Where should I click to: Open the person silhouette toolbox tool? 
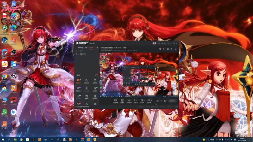coord(86,81)
